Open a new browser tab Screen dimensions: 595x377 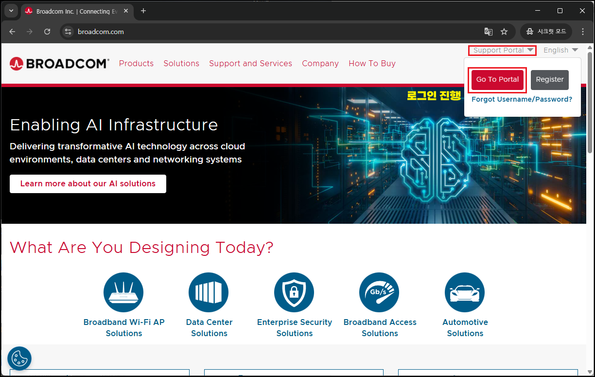pyautogui.click(x=143, y=11)
